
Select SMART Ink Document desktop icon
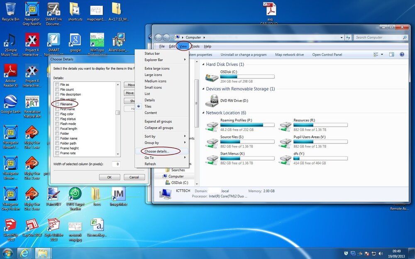click(x=54, y=14)
